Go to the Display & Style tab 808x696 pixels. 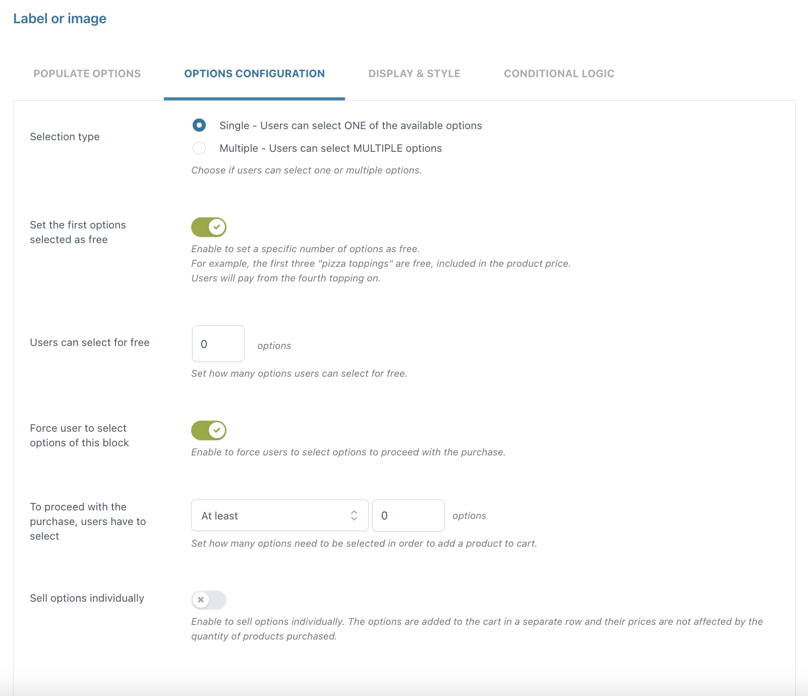414,74
